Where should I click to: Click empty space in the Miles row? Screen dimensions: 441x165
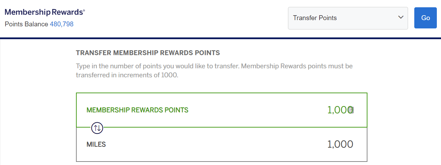(215, 145)
